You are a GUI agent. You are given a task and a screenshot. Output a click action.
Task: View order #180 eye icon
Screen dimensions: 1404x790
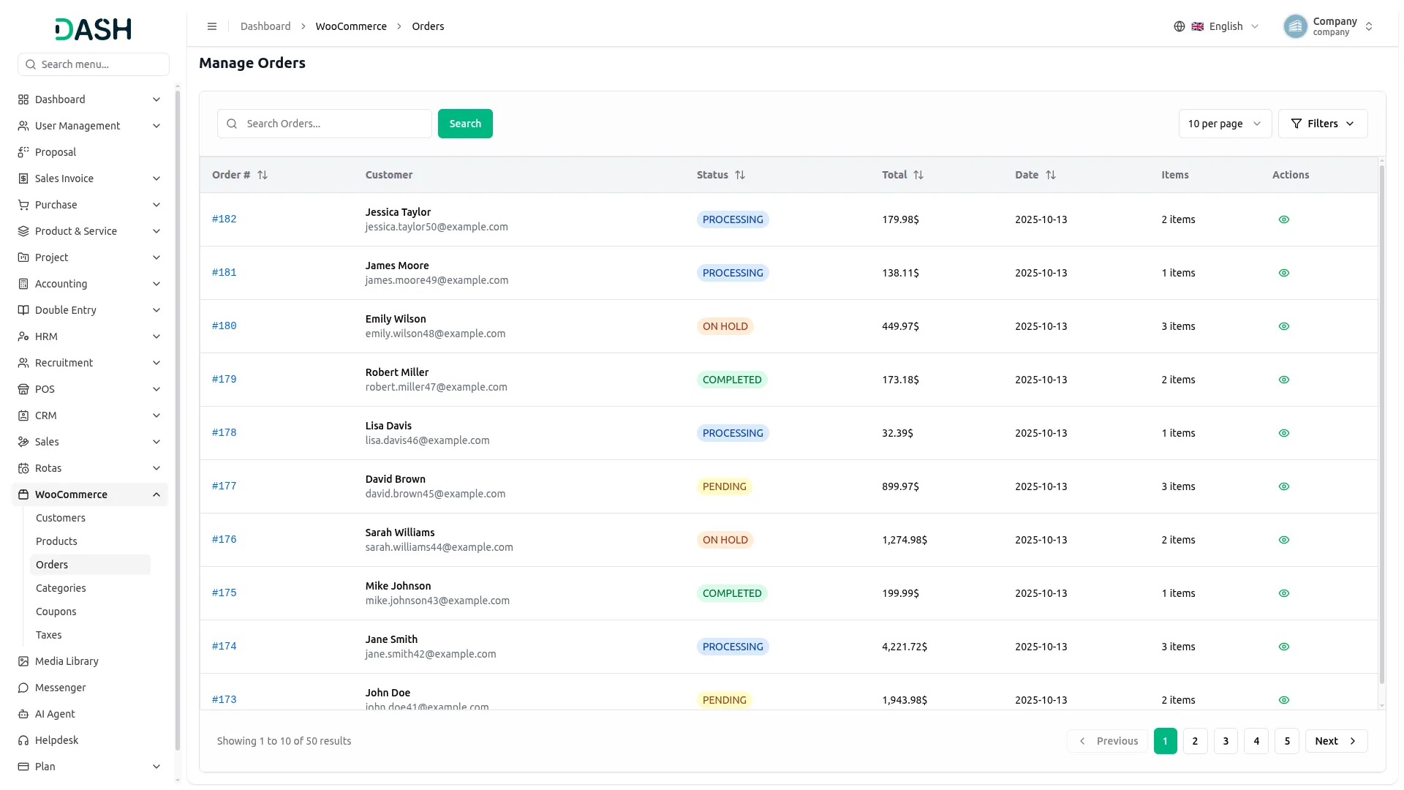pos(1284,326)
